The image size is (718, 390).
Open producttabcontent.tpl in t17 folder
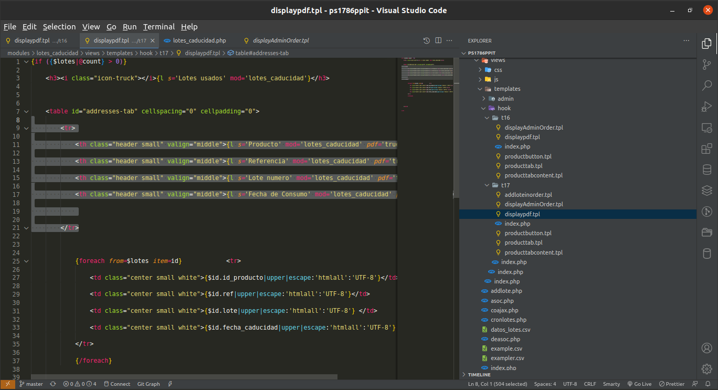pyautogui.click(x=533, y=252)
